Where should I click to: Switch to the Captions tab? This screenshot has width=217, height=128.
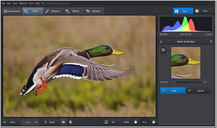[94, 11]
